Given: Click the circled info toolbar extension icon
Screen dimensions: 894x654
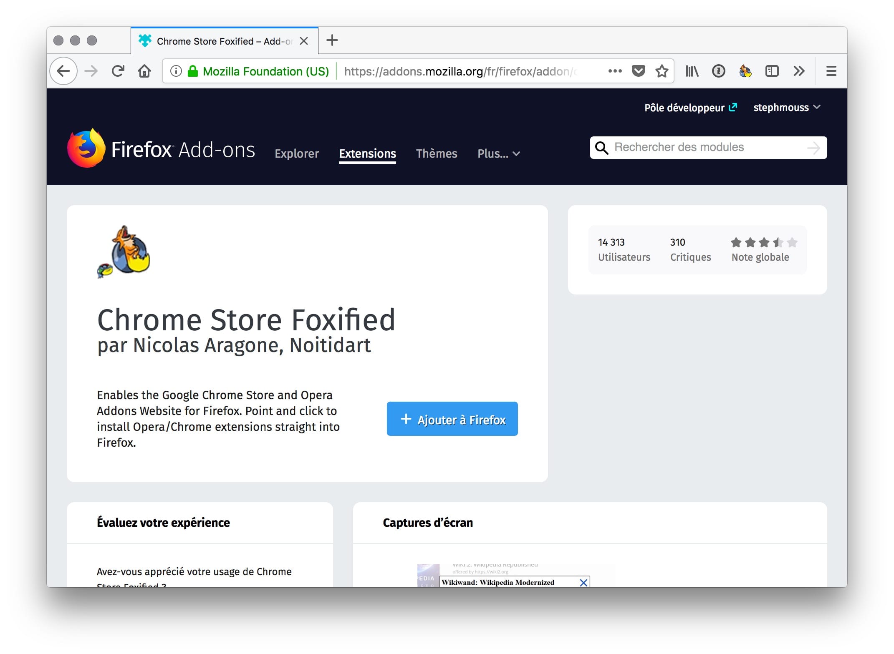Looking at the screenshot, I should 719,71.
